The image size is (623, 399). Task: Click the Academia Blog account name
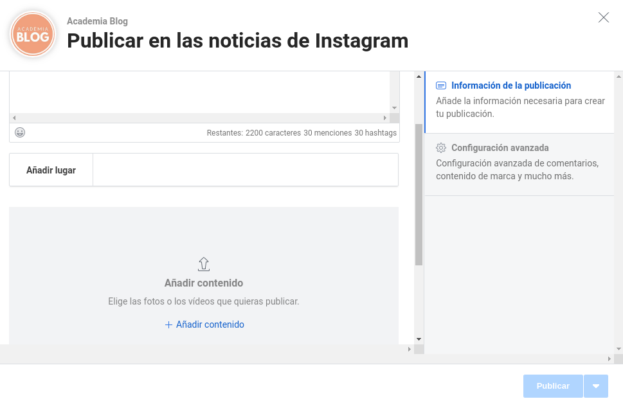pyautogui.click(x=97, y=21)
